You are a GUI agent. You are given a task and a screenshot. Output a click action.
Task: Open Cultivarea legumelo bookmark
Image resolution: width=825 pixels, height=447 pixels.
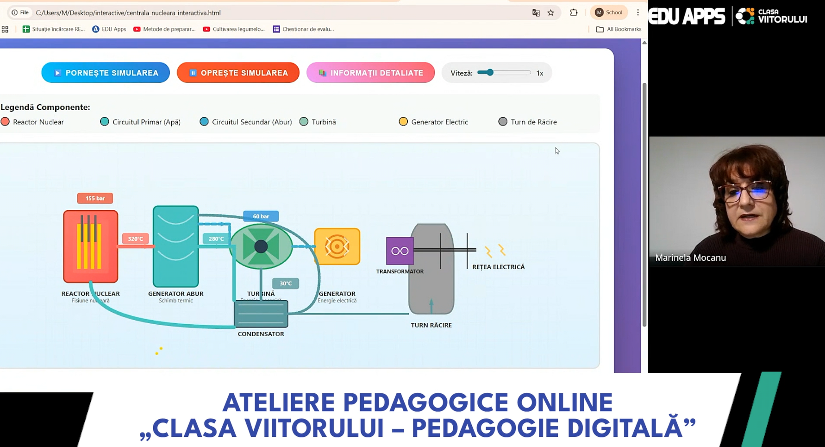pyautogui.click(x=234, y=29)
